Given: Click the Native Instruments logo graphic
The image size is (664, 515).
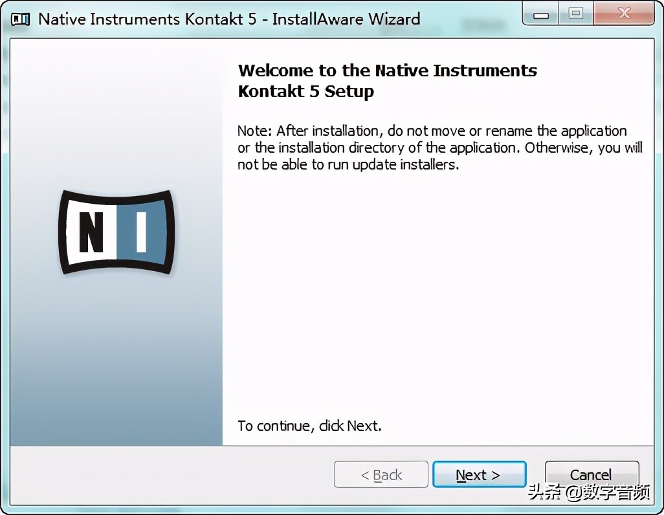Looking at the screenshot, I should pyautogui.click(x=116, y=232).
